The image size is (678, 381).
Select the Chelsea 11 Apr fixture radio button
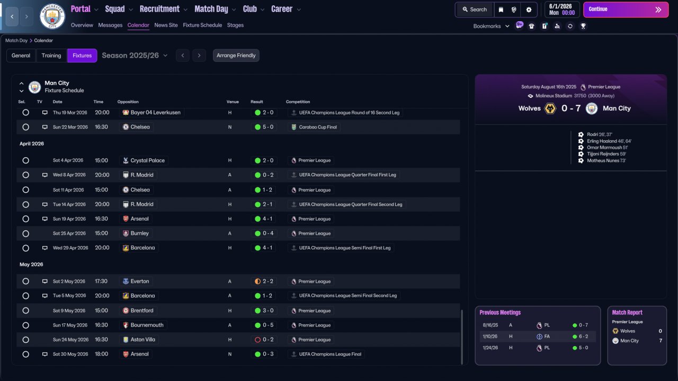[x=25, y=190]
